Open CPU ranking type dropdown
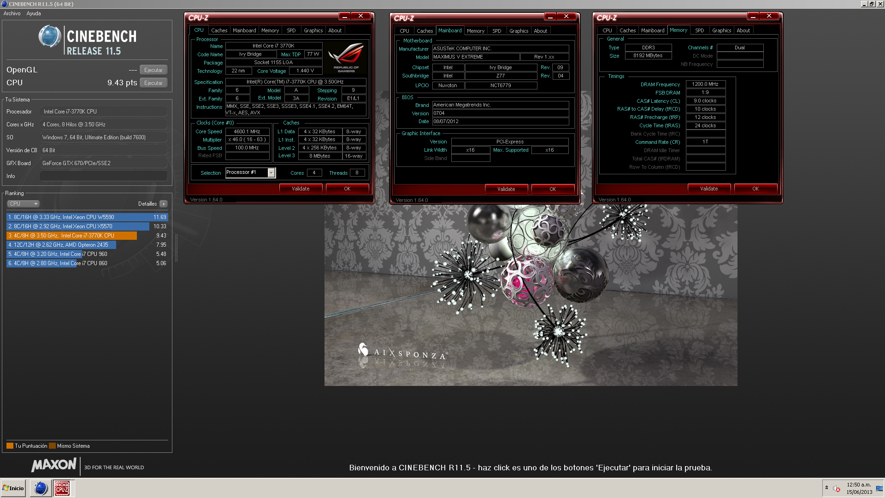885x498 pixels. [23, 204]
